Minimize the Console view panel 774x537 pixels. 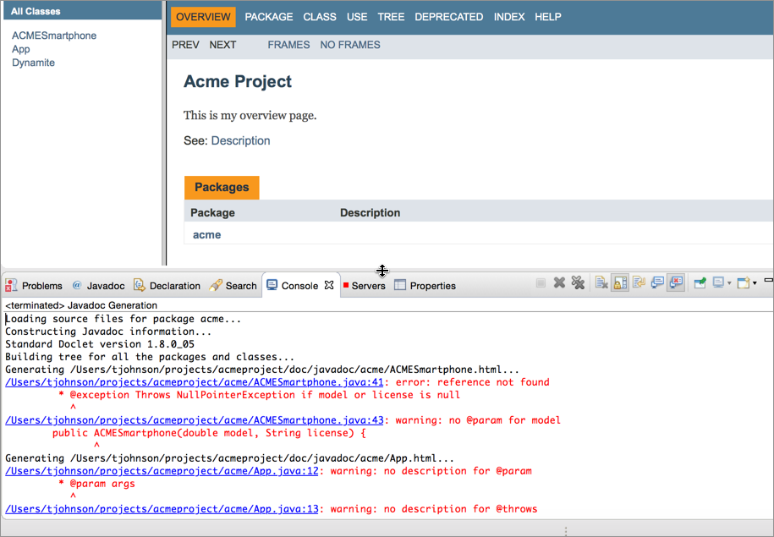pos(768,279)
